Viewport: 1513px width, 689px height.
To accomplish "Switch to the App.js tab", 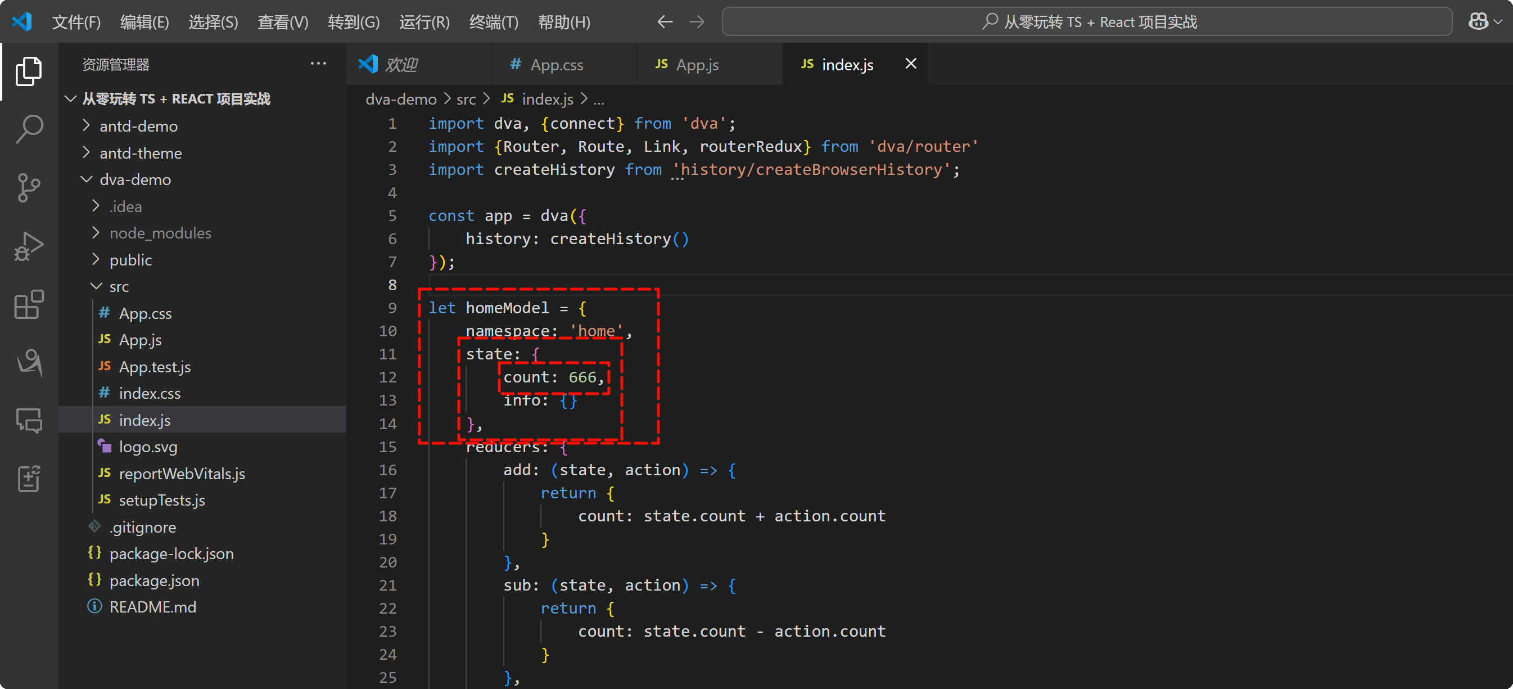I will coord(697,65).
